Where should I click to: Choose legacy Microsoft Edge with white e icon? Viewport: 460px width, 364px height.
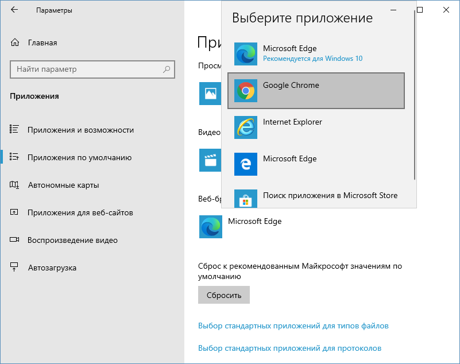pos(316,164)
